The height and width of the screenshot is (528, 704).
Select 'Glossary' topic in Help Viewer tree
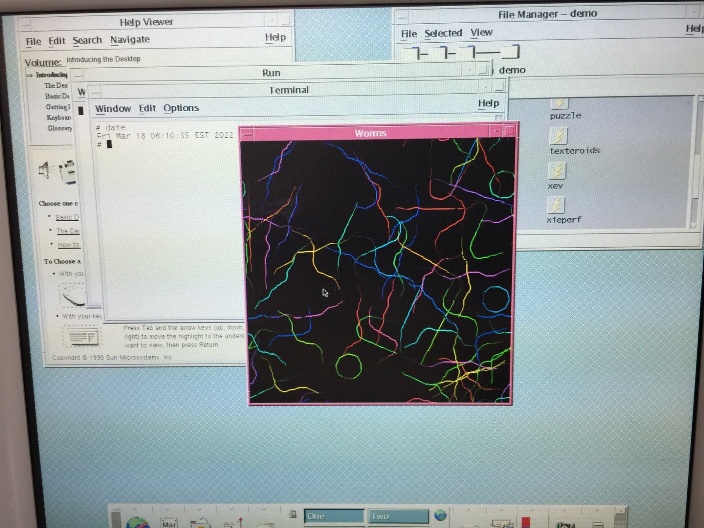(x=60, y=128)
